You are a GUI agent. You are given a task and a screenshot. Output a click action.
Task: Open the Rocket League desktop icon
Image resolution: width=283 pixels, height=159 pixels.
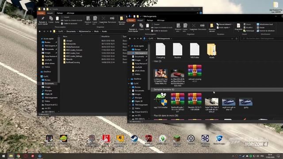(x=219, y=140)
